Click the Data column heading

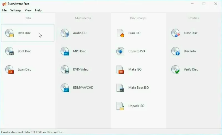click(x=28, y=18)
